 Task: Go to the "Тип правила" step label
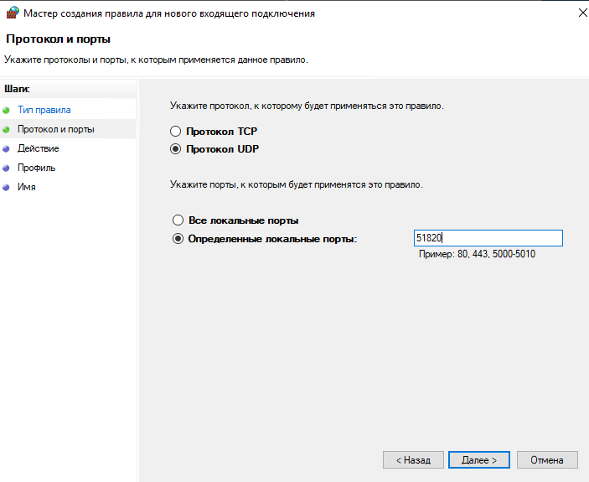44,110
